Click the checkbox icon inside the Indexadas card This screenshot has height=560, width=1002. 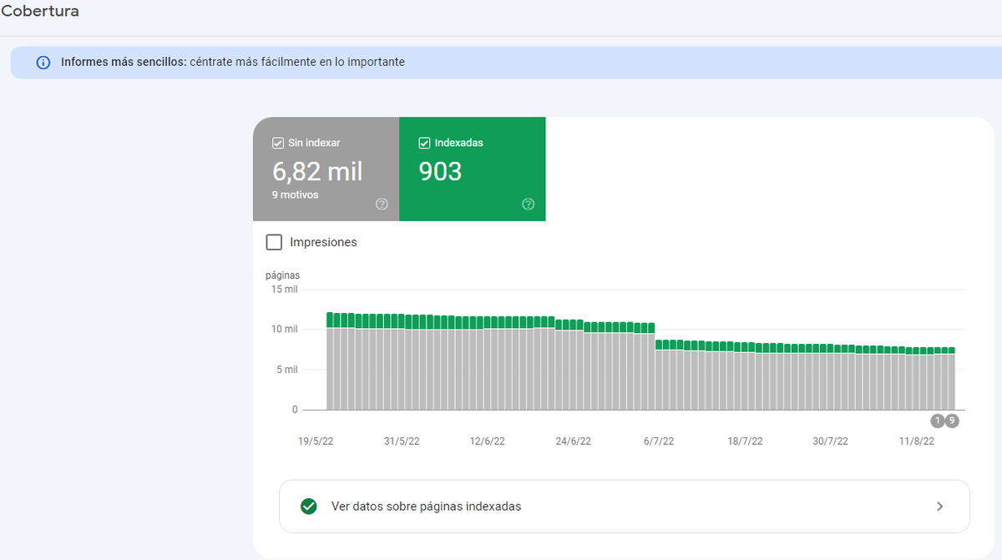tap(425, 142)
